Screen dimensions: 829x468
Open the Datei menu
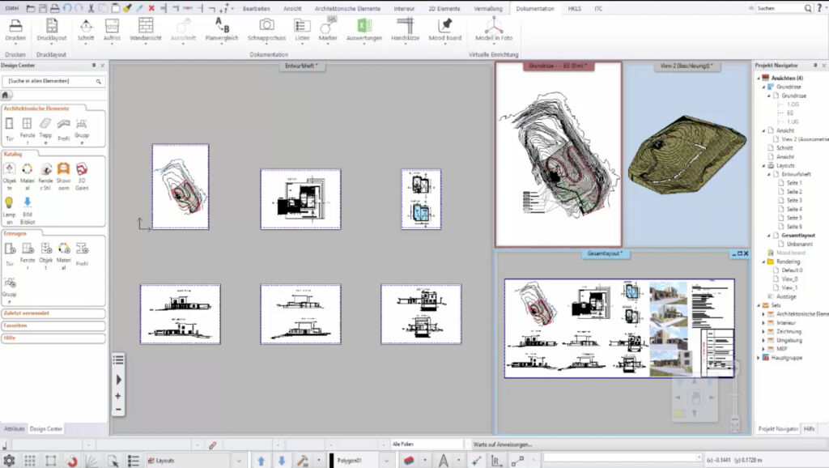[x=11, y=8]
